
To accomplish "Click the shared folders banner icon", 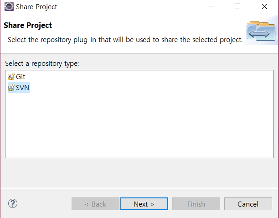I will (x=261, y=31).
